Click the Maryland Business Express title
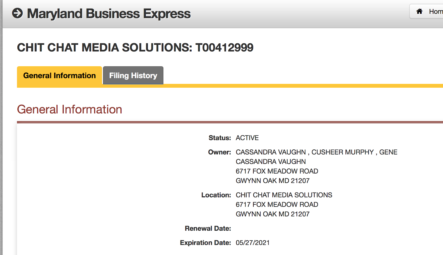Viewport: 443px width, 255px height. (x=109, y=14)
